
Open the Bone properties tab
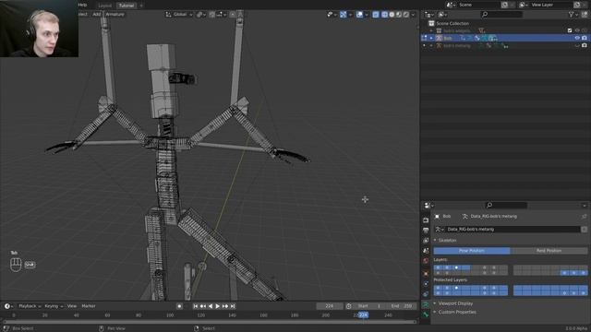pyautogui.click(x=426, y=314)
